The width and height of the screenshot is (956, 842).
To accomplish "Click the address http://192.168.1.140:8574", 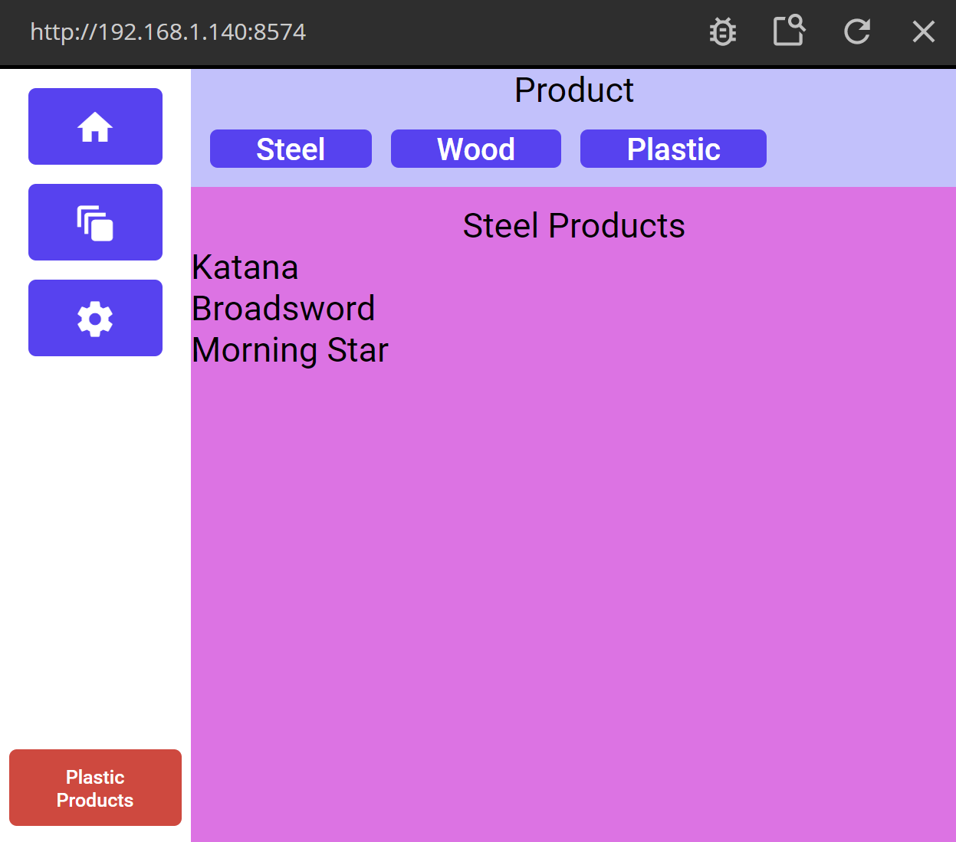I will tap(168, 32).
